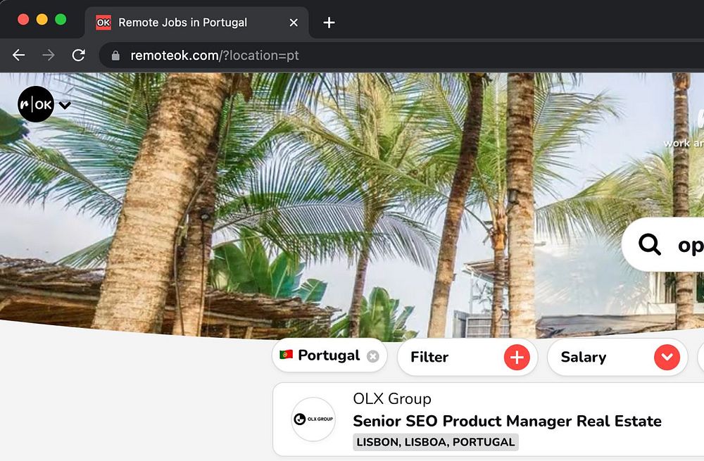The image size is (704, 461).
Task: Click the search magnifier icon
Action: pos(649,245)
